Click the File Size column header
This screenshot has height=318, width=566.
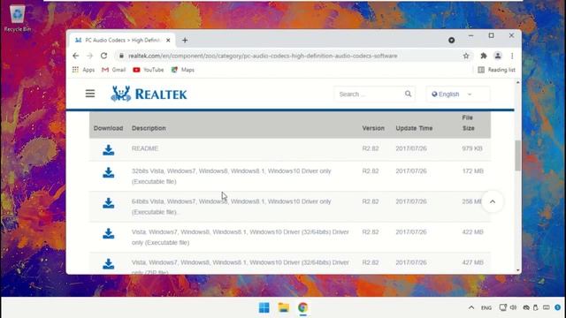[468, 123]
